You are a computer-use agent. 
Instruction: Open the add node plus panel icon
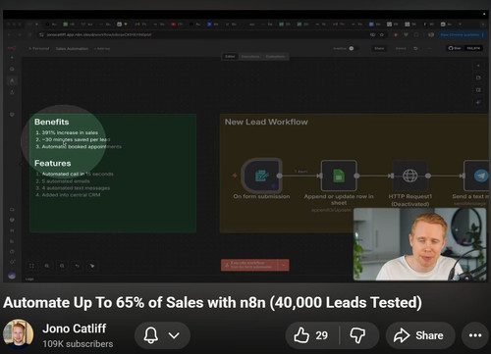pyautogui.click(x=478, y=66)
